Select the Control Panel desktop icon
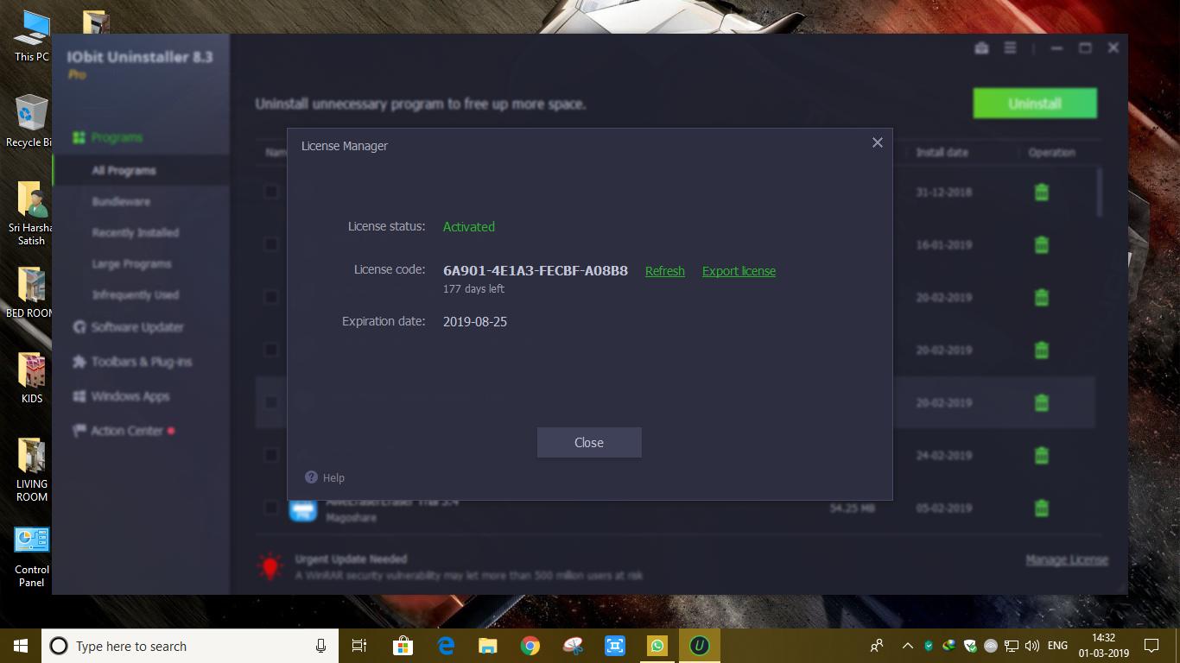The height and width of the screenshot is (663, 1180). 32,557
